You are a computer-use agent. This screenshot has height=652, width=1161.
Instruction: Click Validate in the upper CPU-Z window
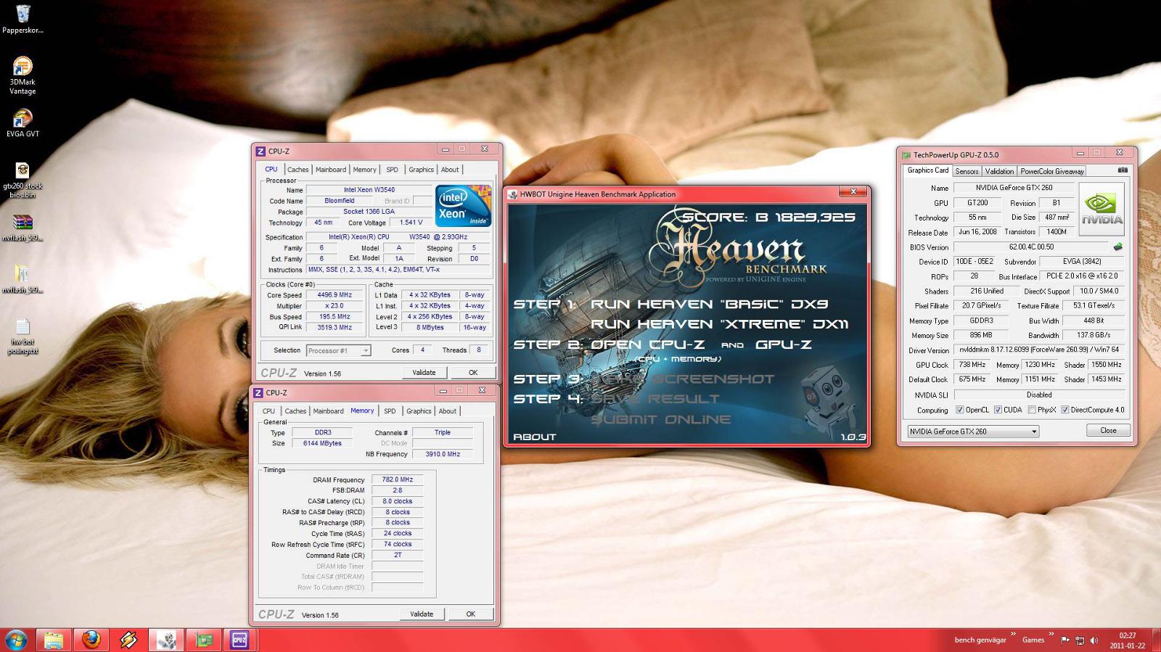424,372
